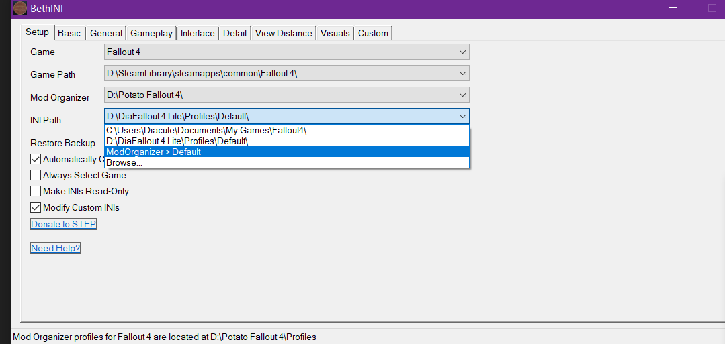Viewport: 725px width, 344px height.
Task: Switch to the Gameplay tab
Action: [152, 33]
